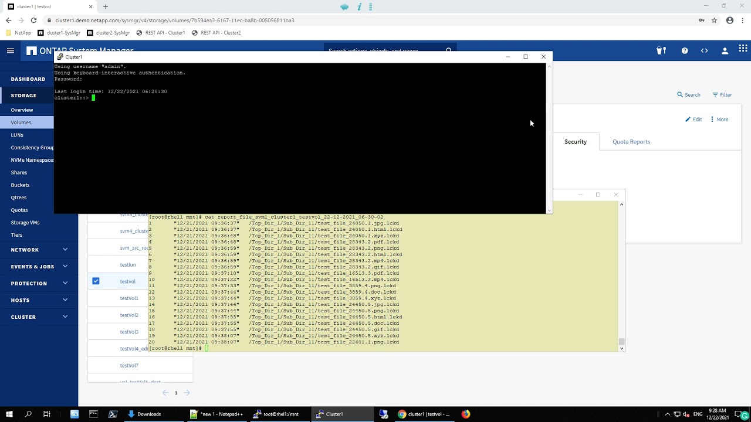The width and height of the screenshot is (751, 422).
Task: Edit the selected volume
Action: (694, 120)
